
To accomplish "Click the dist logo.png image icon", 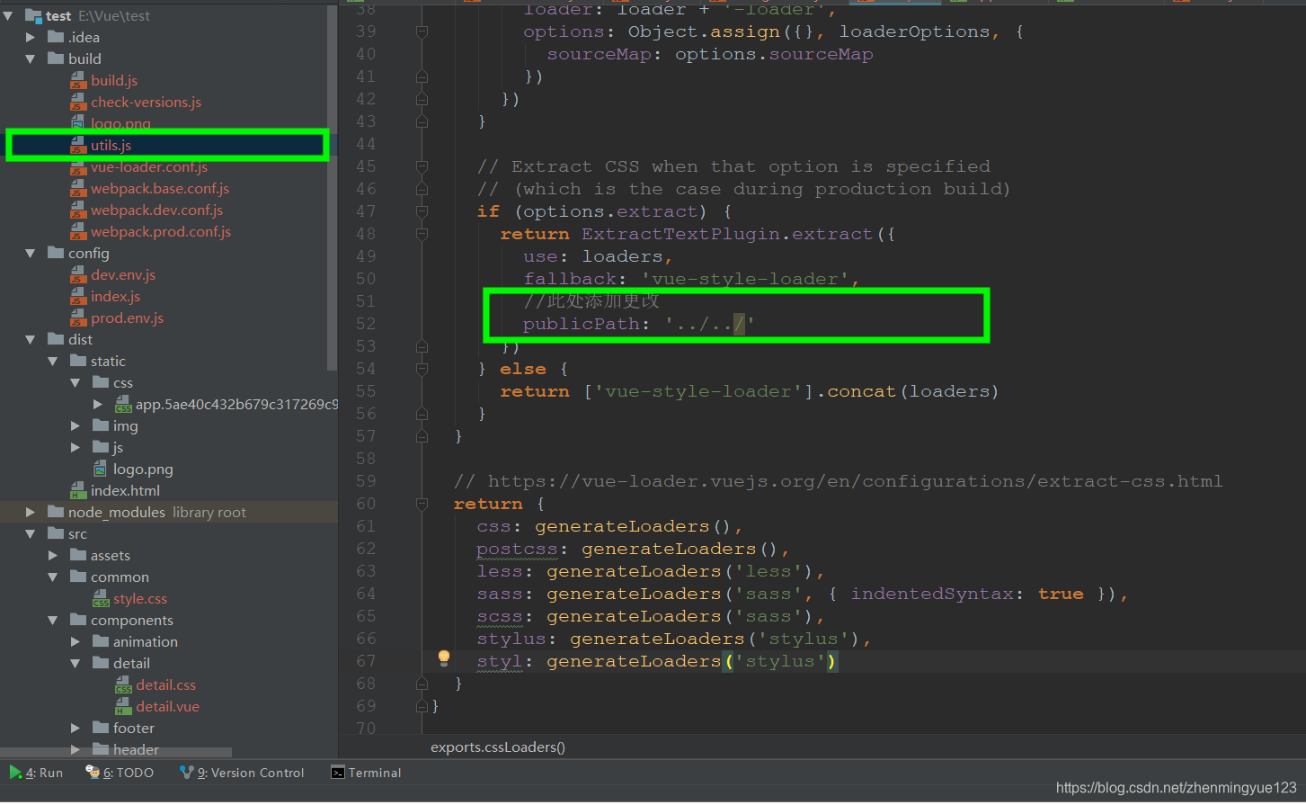I will [x=101, y=470].
